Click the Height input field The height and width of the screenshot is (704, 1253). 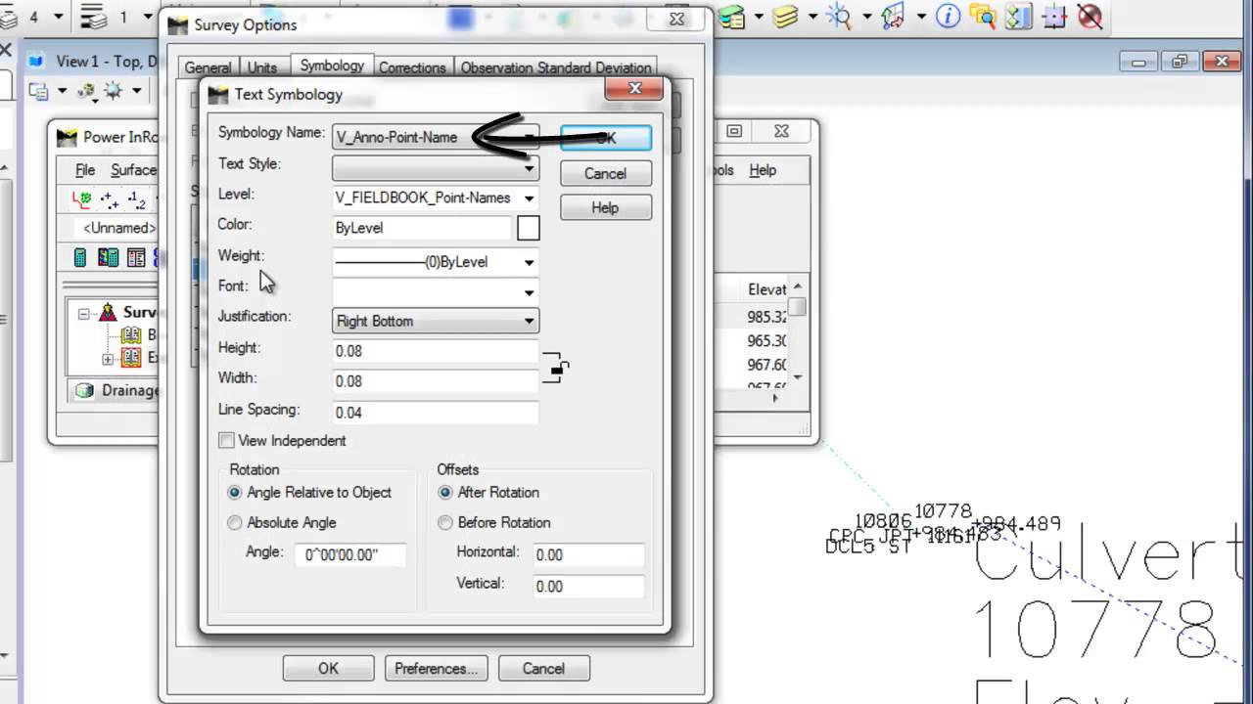tap(436, 351)
